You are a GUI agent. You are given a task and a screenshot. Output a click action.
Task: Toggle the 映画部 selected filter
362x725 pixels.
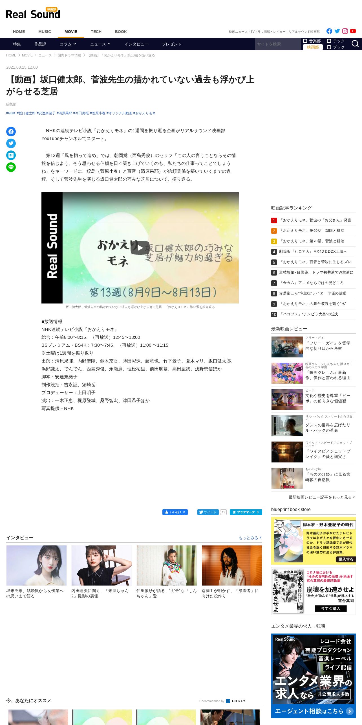tap(313, 47)
